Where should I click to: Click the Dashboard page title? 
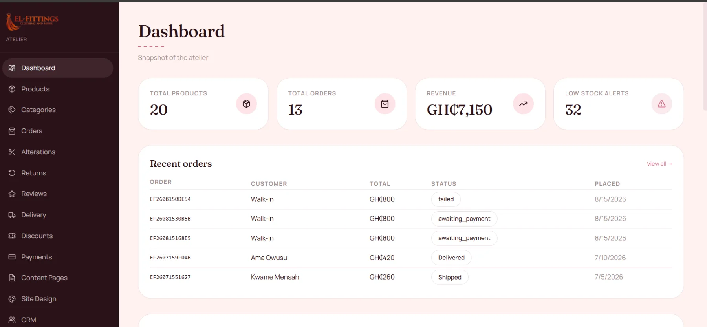pos(181,31)
